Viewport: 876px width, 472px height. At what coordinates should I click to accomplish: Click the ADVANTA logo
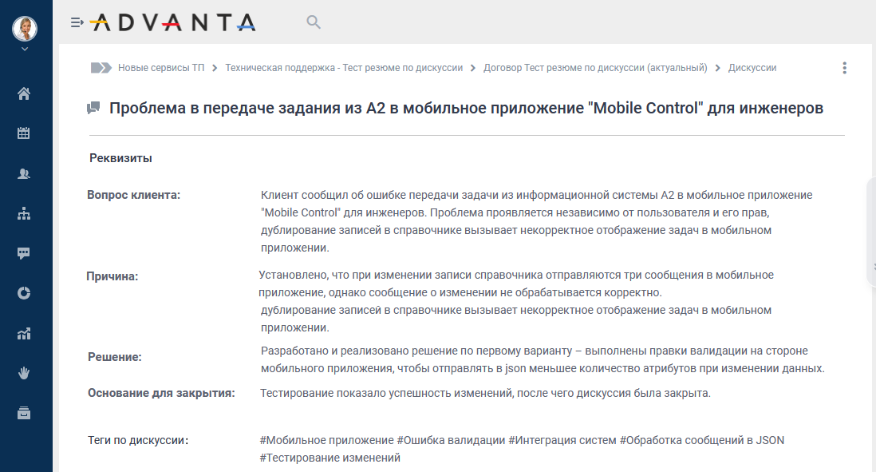pyautogui.click(x=172, y=22)
